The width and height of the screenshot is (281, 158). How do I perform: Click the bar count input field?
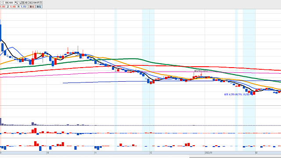[6, 3]
